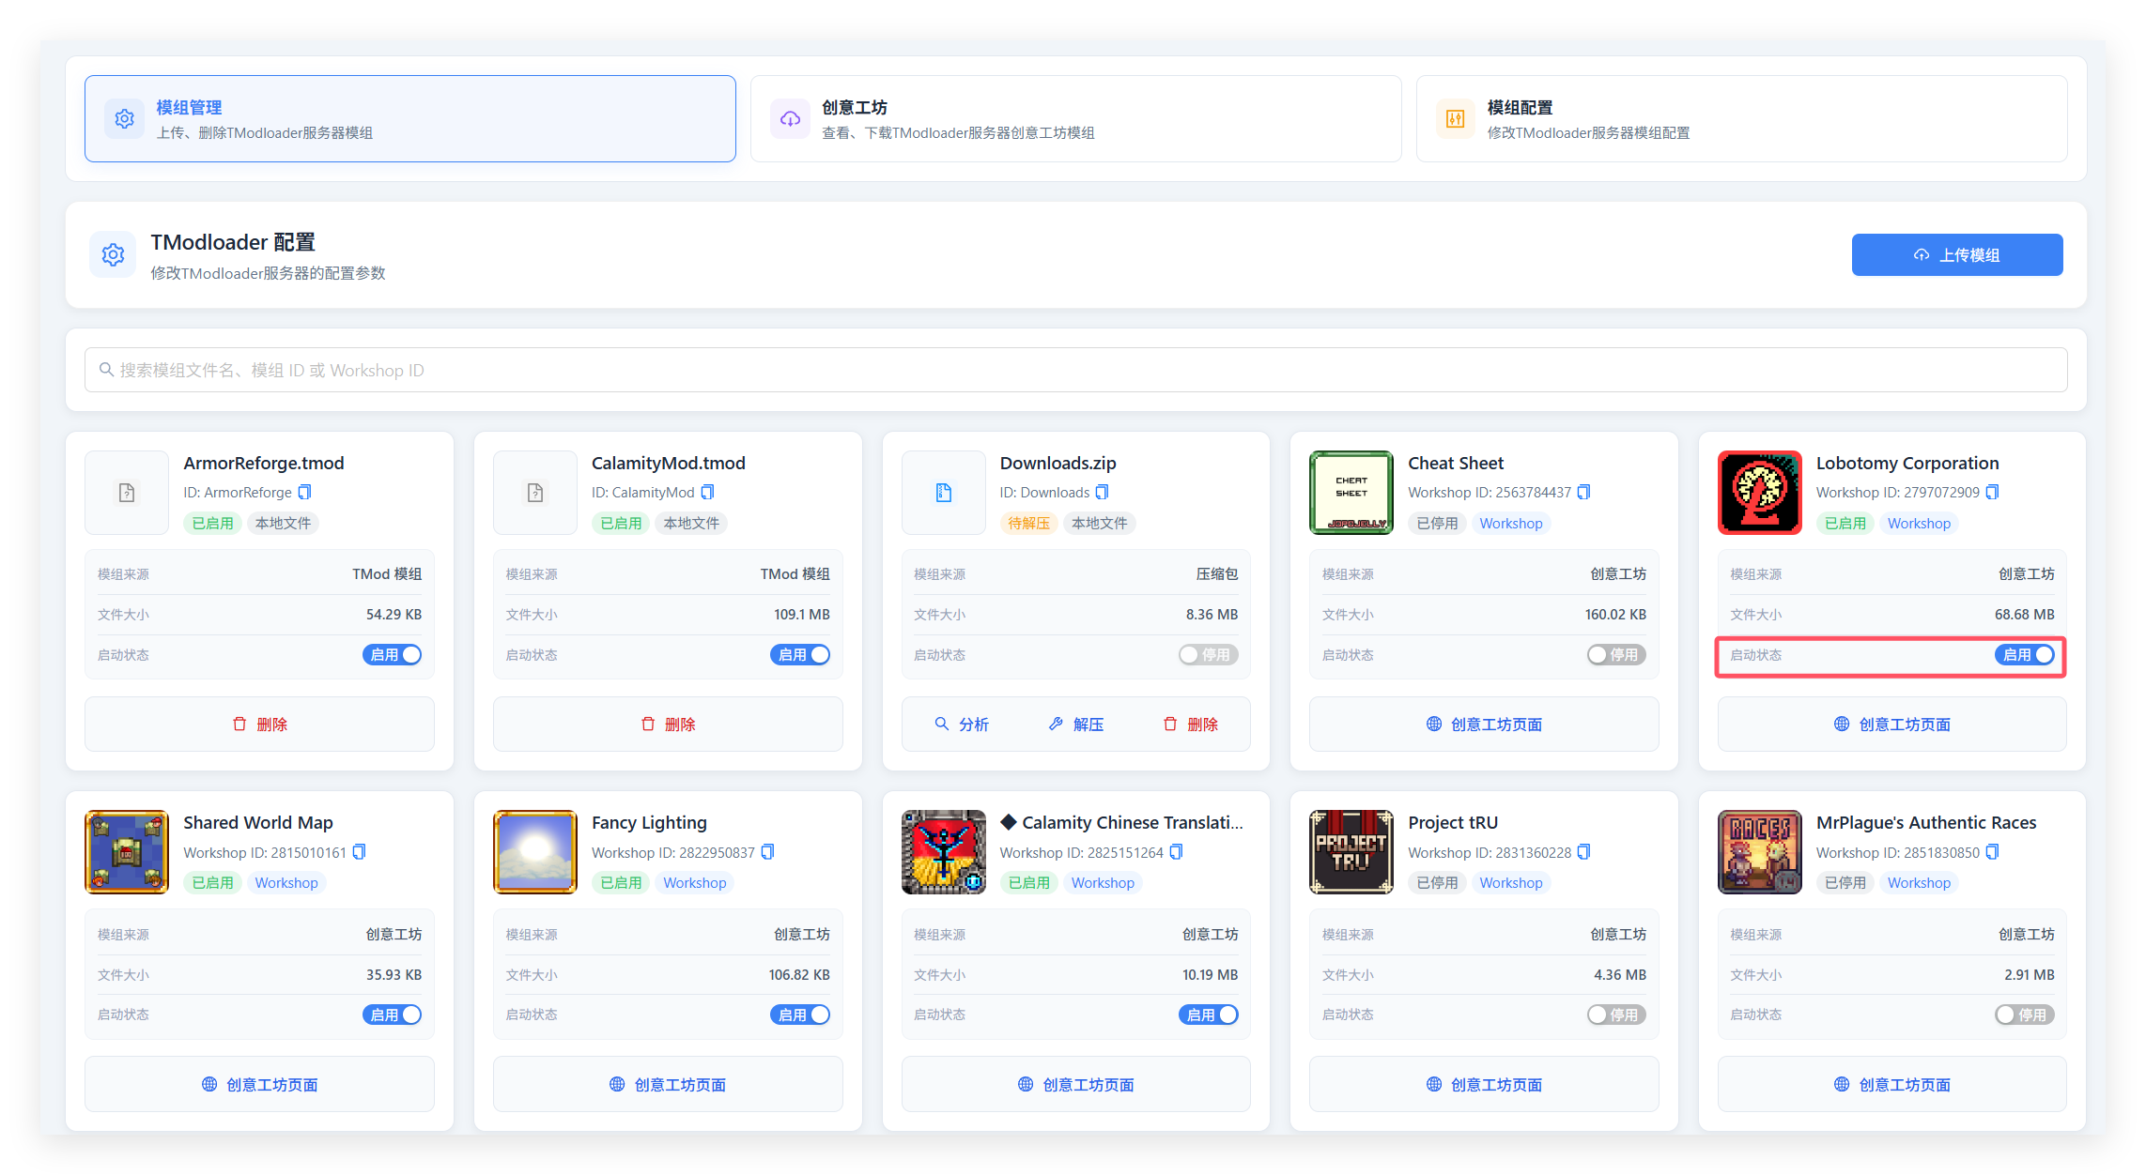Copy Lobotomy Corporation Workshop ID
Viewport: 2146px width, 1175px height.
pos(1993,492)
